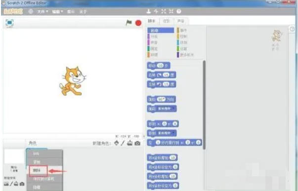The width and height of the screenshot is (298, 191).
Task: Click the Scratch logo in the menu bar
Action: point(13,11)
